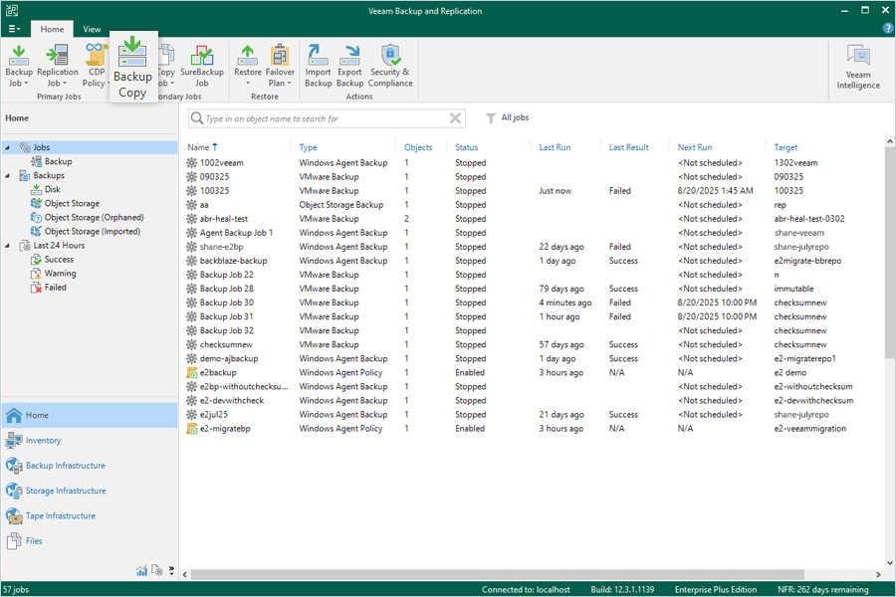Select Success under Last 24 Hours

pos(53,260)
